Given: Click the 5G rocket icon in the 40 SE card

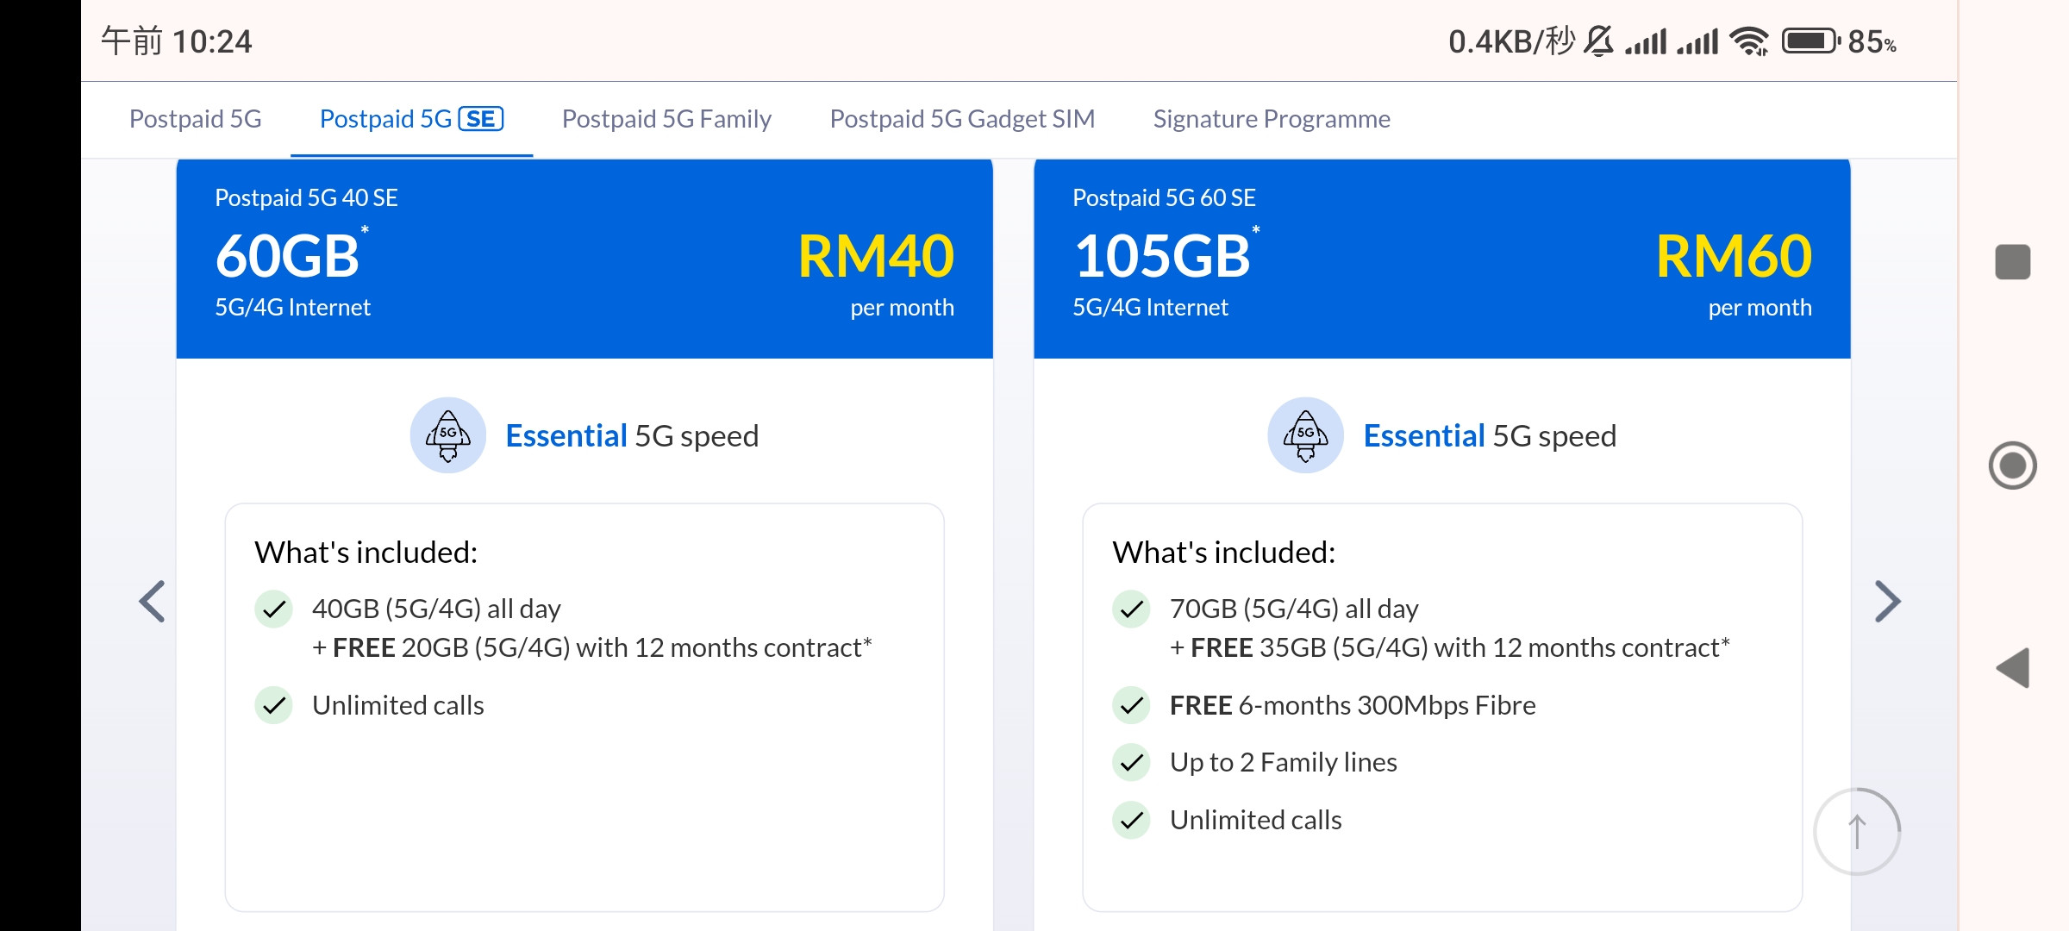Looking at the screenshot, I should pyautogui.click(x=448, y=435).
